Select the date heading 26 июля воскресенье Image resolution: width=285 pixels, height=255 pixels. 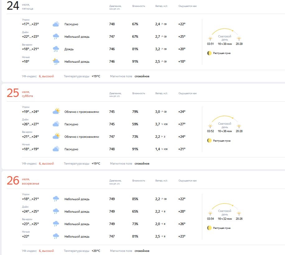(x=23, y=181)
